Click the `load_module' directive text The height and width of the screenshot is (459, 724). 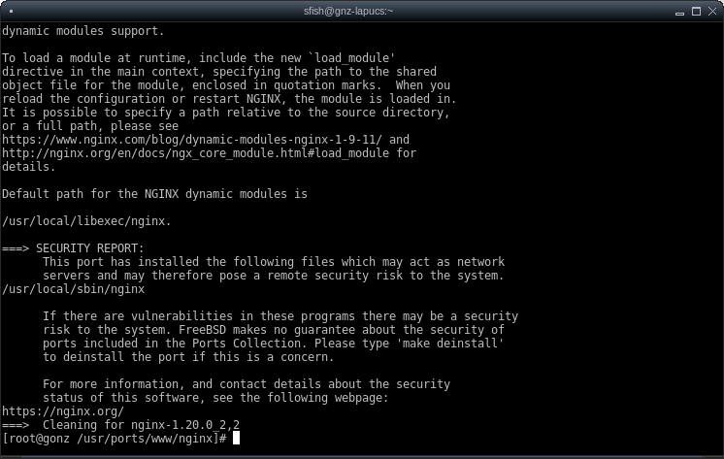(352, 58)
